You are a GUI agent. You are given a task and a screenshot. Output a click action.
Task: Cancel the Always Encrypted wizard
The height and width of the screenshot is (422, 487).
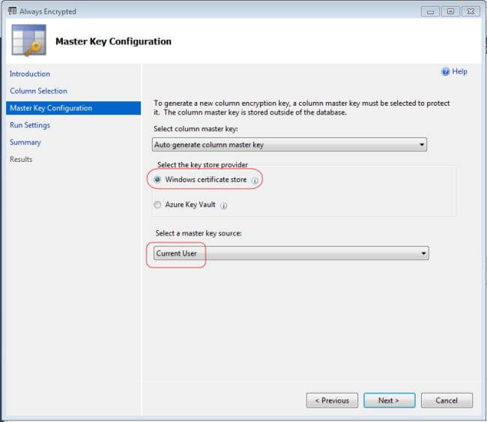pos(447,400)
